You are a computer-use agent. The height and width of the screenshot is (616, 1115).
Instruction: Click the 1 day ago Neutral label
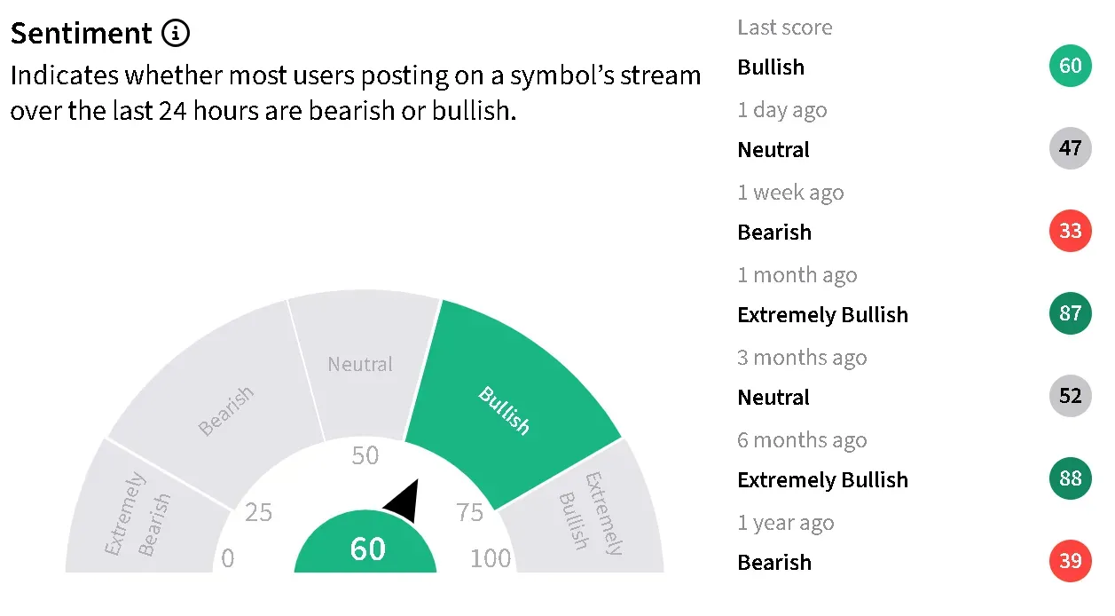pos(773,150)
